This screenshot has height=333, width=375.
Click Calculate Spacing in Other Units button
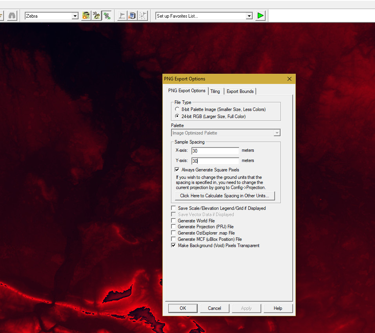[x=225, y=196]
